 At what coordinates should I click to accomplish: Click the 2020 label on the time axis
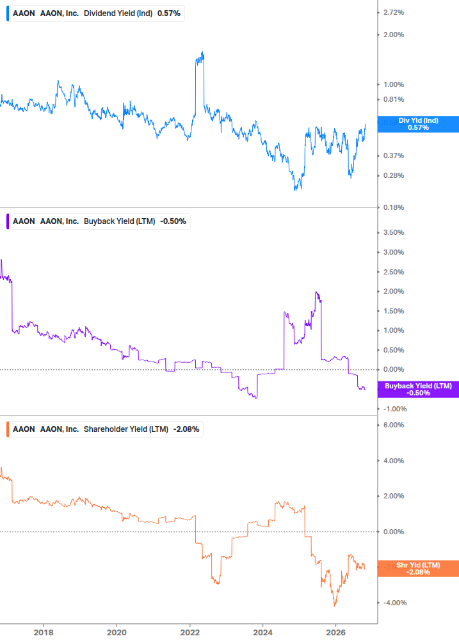(117, 633)
